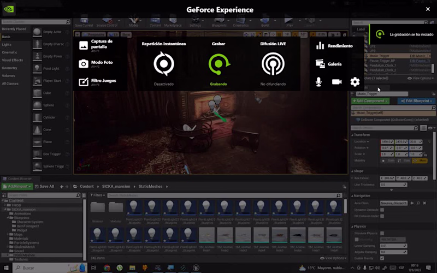The width and height of the screenshot is (437, 273).
Task: Open Blueprints in the Unreal toolbar
Action: [220, 22]
